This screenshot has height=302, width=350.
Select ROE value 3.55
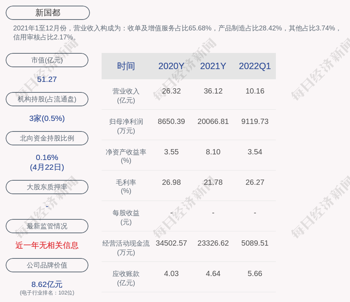(x=171, y=152)
